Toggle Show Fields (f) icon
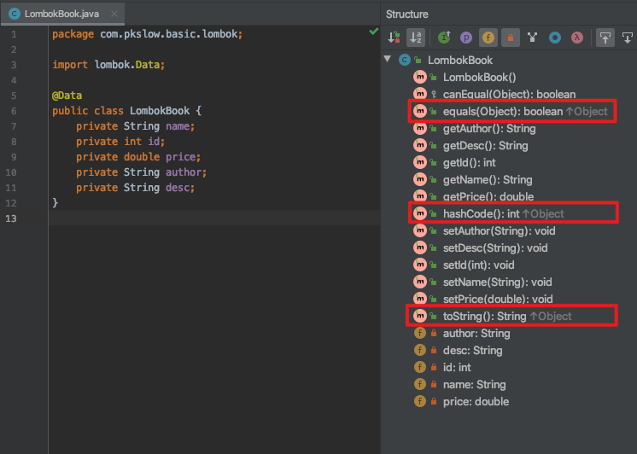637x454 pixels. tap(488, 38)
